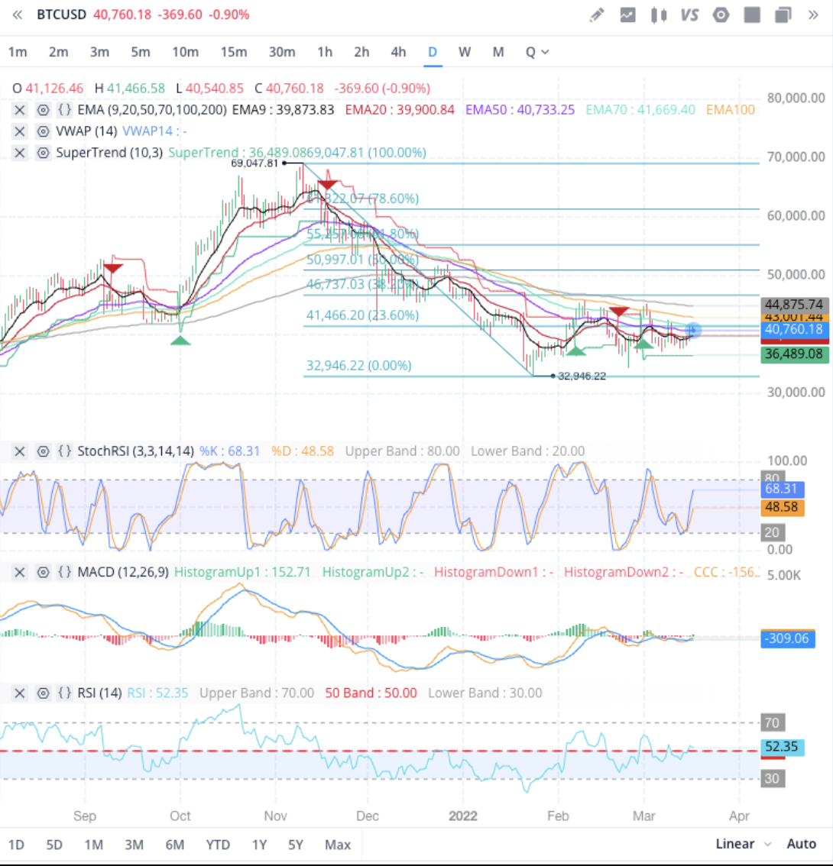Click the Max range button
The image size is (833, 866).
(338, 845)
